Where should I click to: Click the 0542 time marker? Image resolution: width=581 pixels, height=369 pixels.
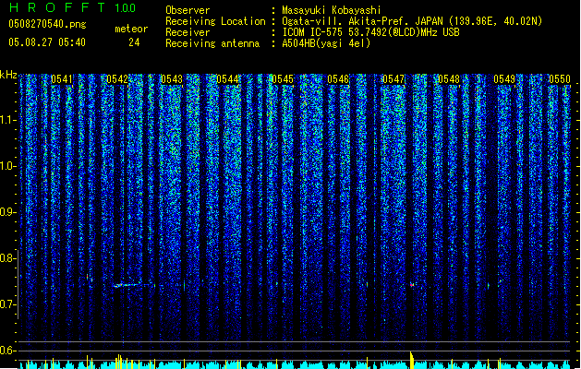117,79
